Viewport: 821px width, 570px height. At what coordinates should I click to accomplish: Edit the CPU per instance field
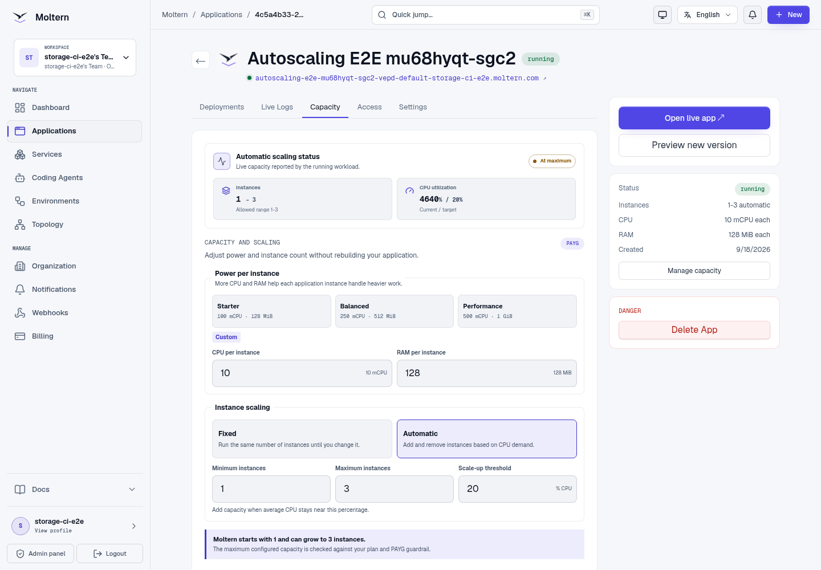(302, 373)
